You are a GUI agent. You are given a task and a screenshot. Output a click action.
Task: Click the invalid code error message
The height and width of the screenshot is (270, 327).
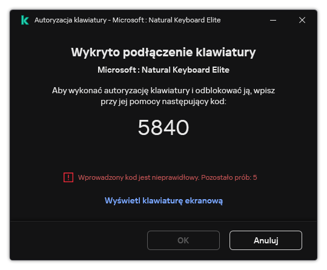(168, 177)
